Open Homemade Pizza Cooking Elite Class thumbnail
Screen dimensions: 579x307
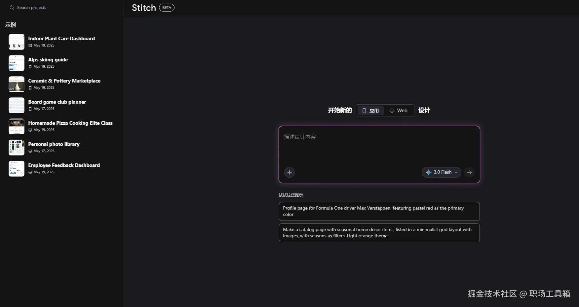pyautogui.click(x=17, y=126)
